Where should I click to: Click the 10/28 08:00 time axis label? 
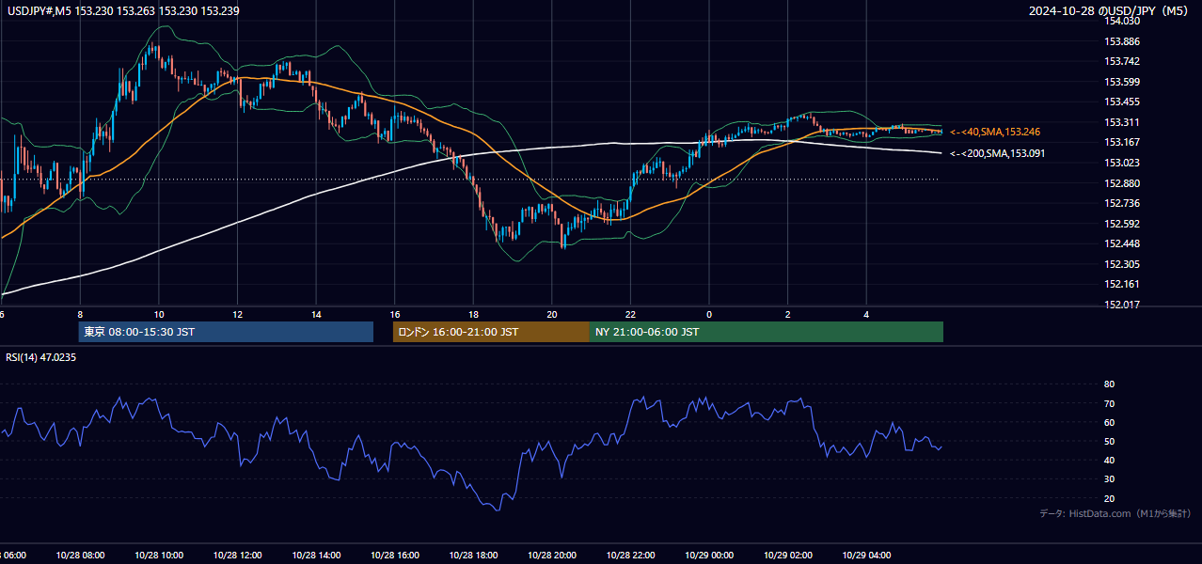pos(80,556)
